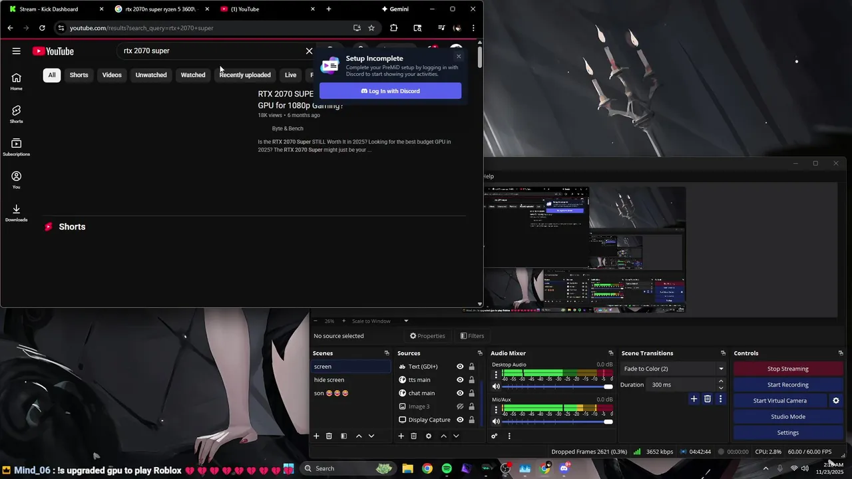Open Mic/Aux options three-dot menu

[x=496, y=409]
